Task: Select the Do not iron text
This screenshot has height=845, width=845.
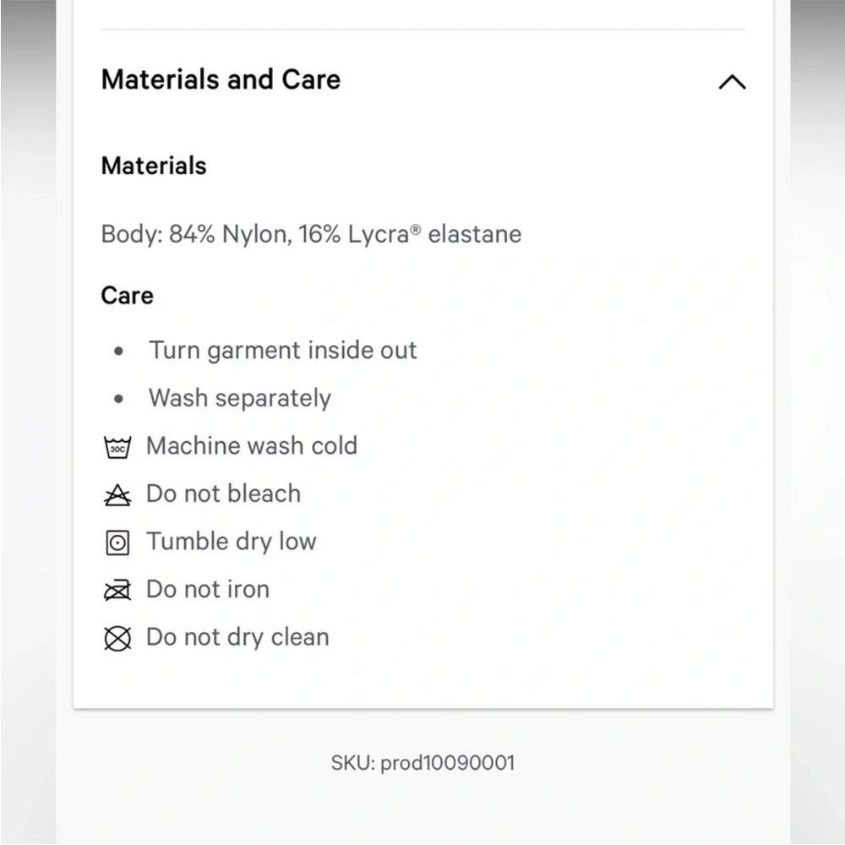Action: (x=208, y=589)
